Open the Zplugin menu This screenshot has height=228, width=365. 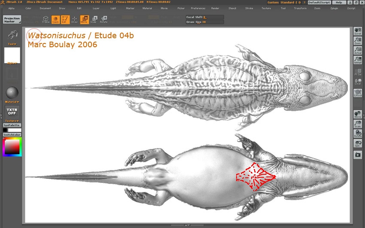(334, 9)
